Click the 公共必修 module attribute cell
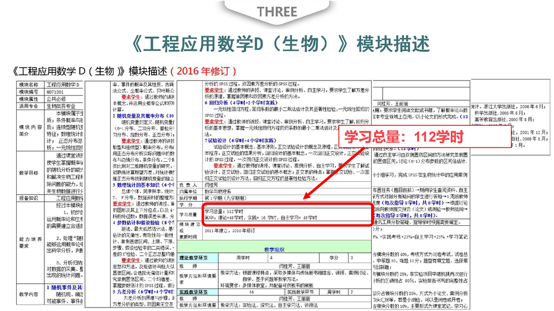Image resolution: width=554 pixels, height=311 pixels. click(x=57, y=98)
